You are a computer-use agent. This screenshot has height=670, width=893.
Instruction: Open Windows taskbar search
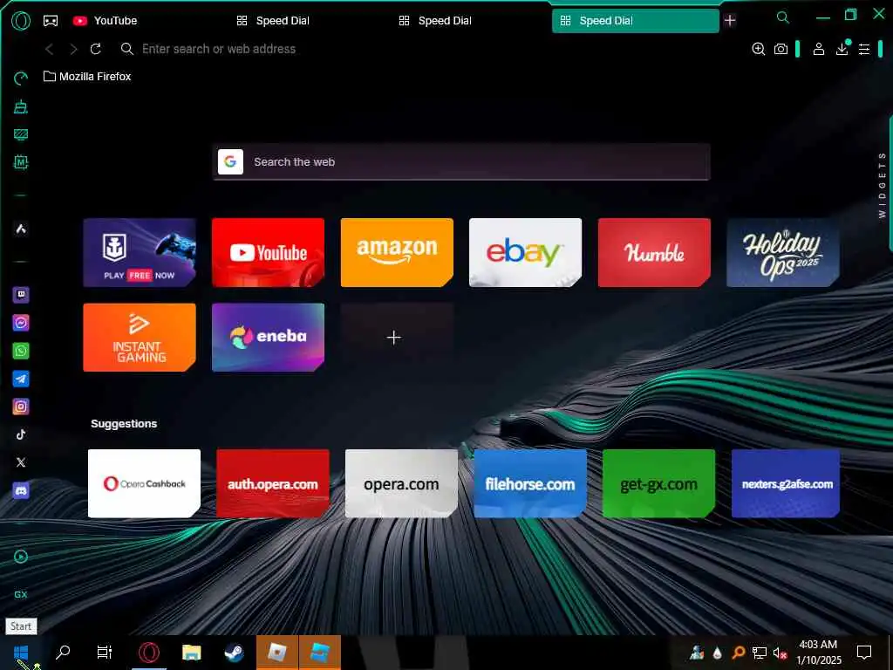pyautogui.click(x=63, y=653)
